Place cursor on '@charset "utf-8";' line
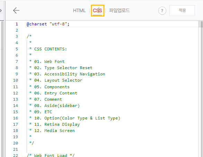Viewport: 203px width, 157px height. 48,24
